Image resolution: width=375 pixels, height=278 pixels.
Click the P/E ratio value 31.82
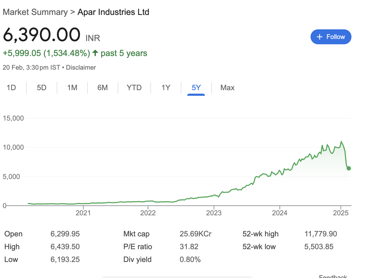189,247
